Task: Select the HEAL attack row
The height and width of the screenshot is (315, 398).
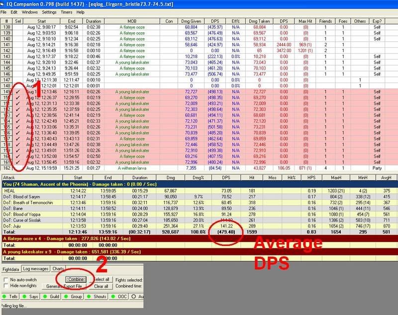Action: point(199,191)
